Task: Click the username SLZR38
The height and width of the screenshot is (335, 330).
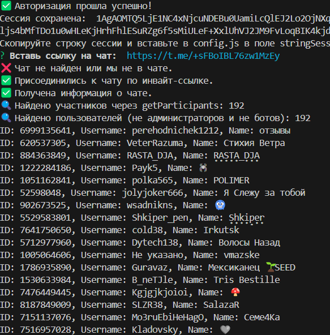Action: tap(147, 304)
